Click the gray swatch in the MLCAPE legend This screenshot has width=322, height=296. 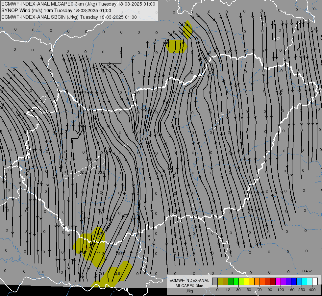point(215,281)
